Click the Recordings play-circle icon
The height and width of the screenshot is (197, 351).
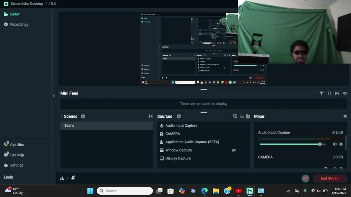pos(6,24)
